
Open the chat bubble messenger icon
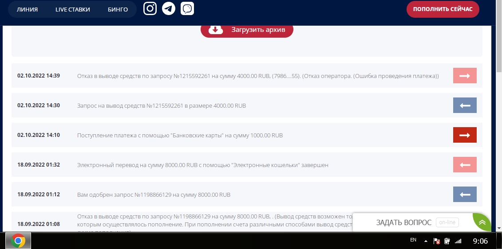coord(187,8)
